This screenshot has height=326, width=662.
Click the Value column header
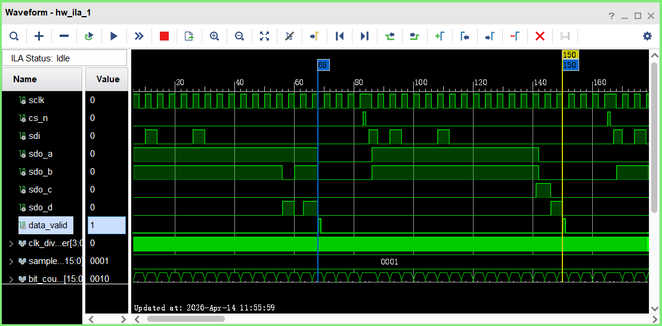[108, 79]
